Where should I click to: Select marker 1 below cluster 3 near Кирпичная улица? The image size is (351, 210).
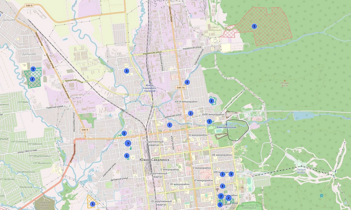pos(126,156)
